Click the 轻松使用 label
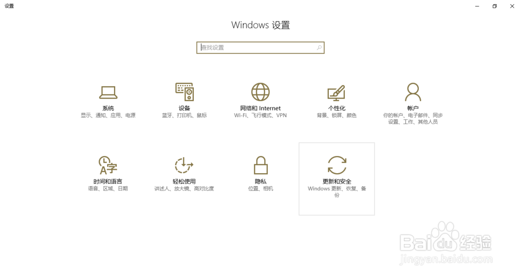 (x=184, y=181)
